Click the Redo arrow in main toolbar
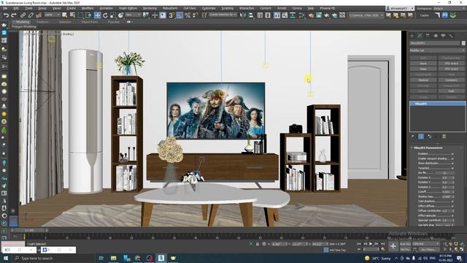 [13, 15]
